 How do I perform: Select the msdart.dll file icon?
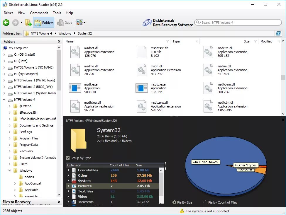point(75,52)
